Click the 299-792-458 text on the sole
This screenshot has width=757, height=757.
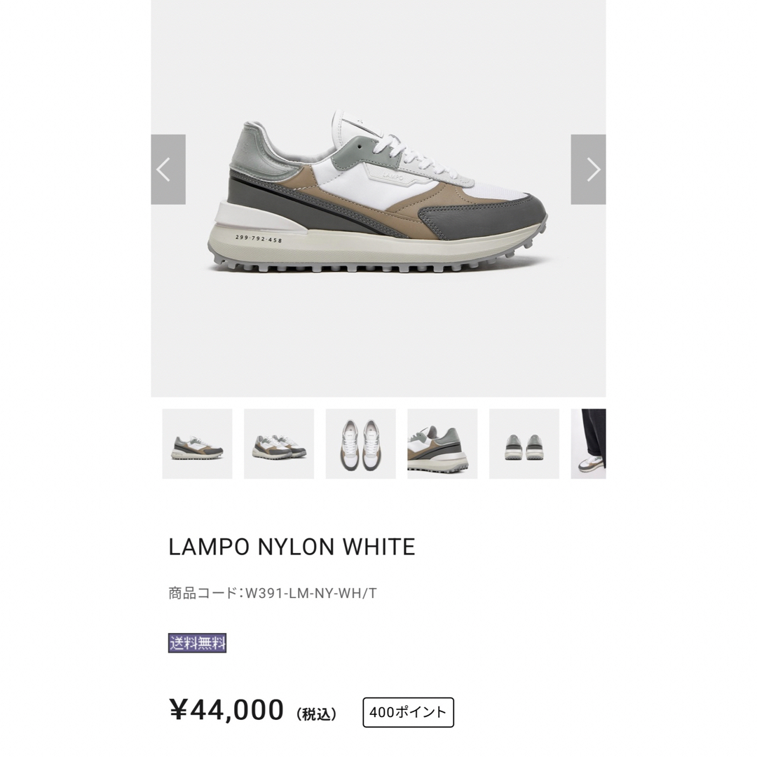point(259,238)
